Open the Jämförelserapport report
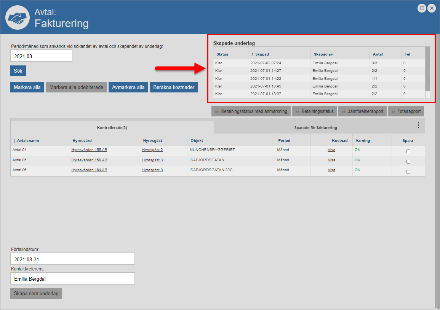440x310 pixels. 362,111
